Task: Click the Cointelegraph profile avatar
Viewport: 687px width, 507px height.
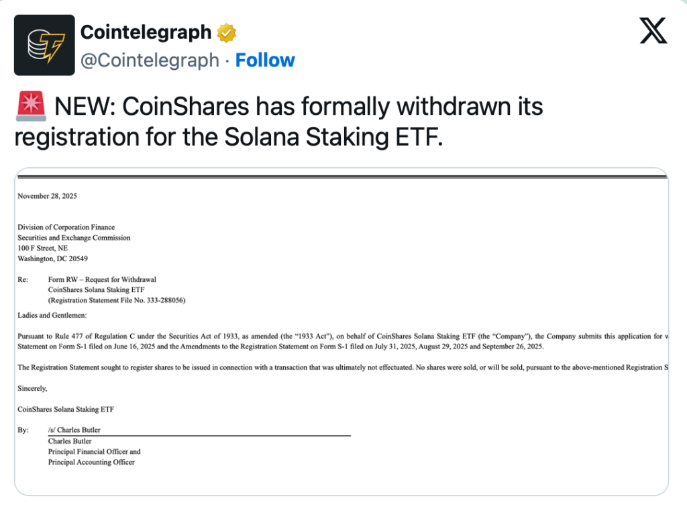Action: (44, 45)
